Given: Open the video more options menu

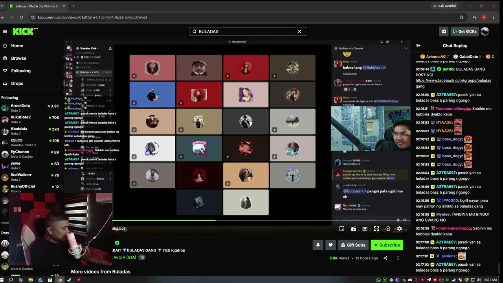Looking at the screenshot, I should (x=398, y=258).
